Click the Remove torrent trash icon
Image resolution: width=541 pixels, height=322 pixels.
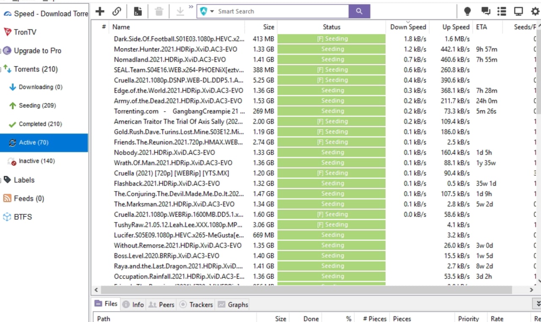[159, 11]
